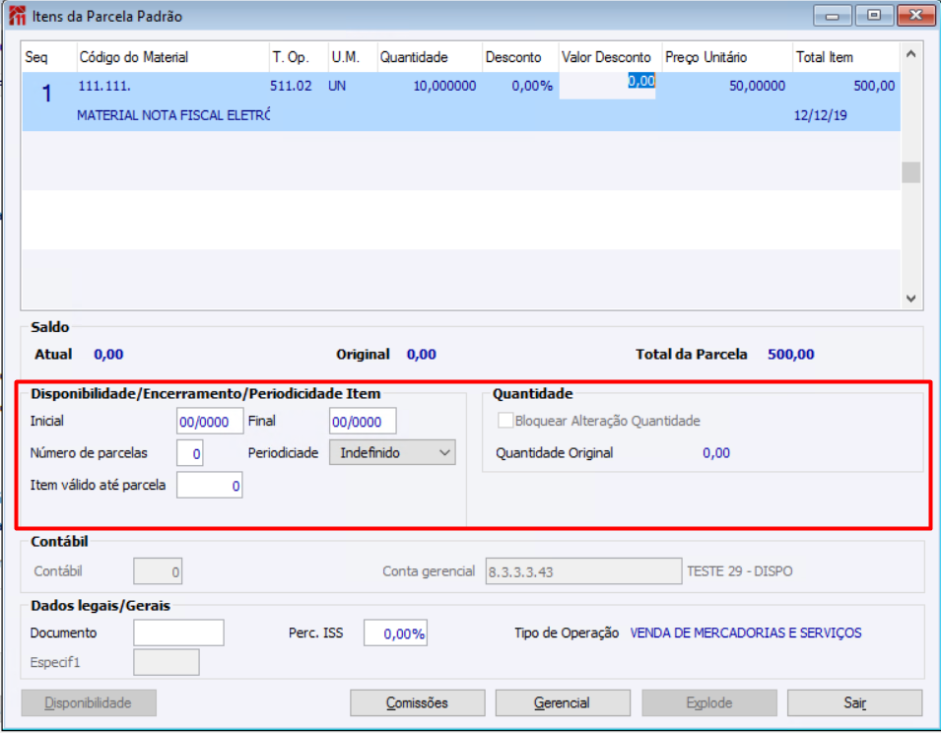Viewport: 941px width, 733px height.
Task: Click the Disponibilidade button
Action: 89,703
